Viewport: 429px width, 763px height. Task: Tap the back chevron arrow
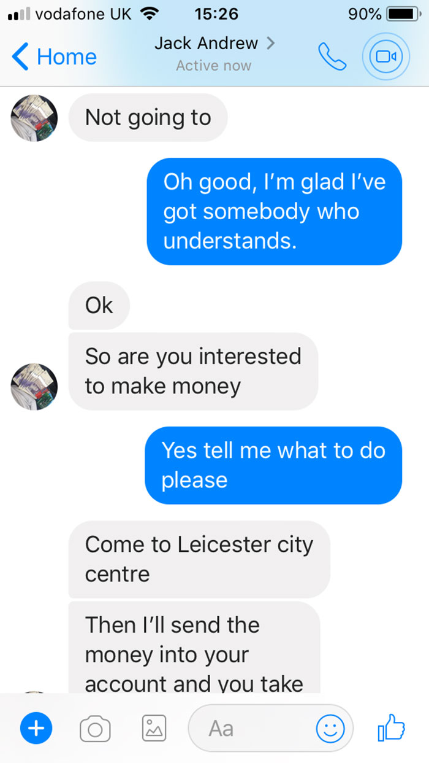(18, 56)
